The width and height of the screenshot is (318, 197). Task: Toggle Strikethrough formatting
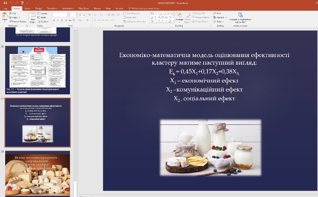70,20
